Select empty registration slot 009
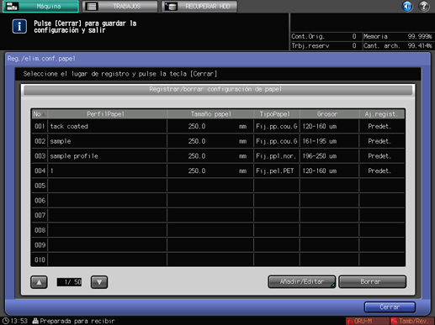This screenshot has width=435, height=325. (x=218, y=245)
